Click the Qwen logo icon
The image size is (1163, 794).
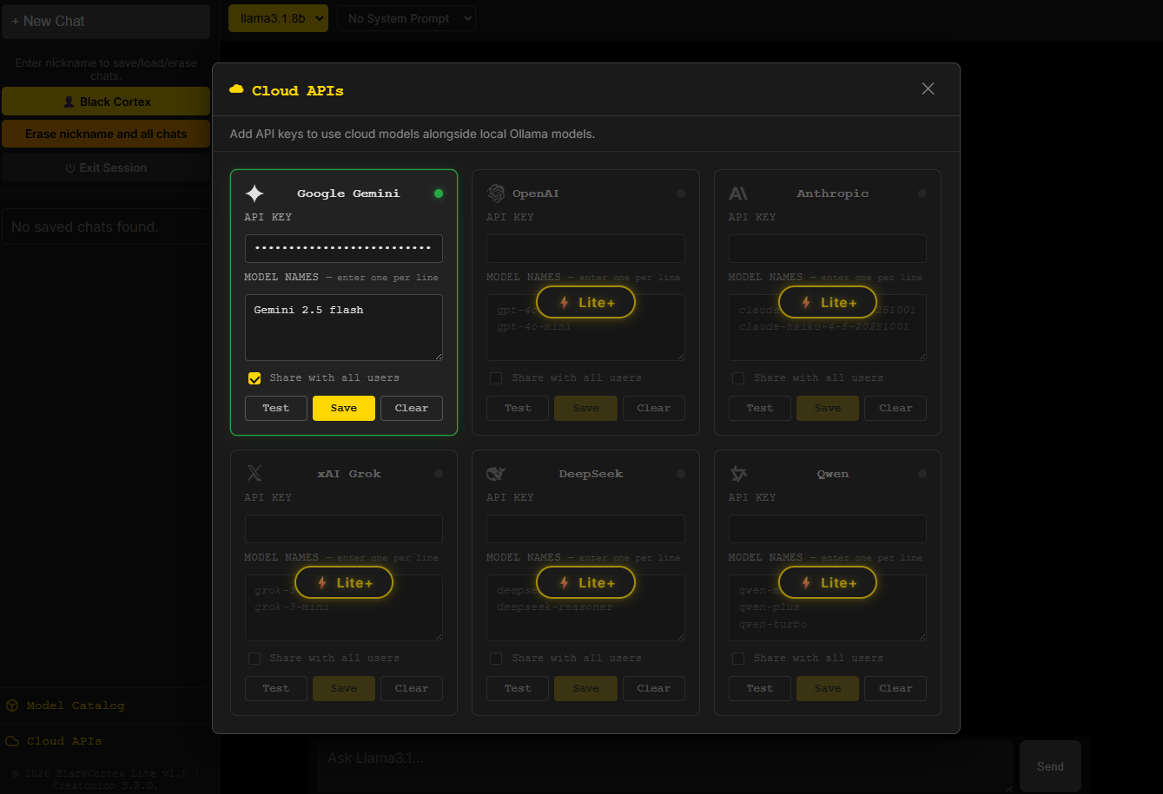point(738,474)
